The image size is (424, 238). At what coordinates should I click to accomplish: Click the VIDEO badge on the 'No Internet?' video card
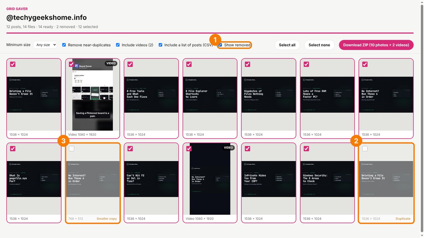coord(228,148)
